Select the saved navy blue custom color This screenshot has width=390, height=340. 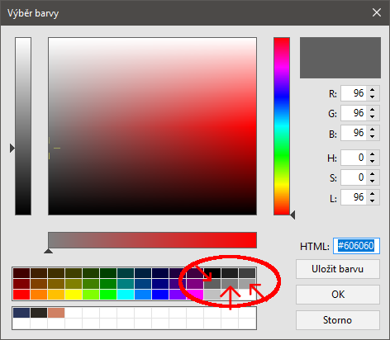(21, 313)
